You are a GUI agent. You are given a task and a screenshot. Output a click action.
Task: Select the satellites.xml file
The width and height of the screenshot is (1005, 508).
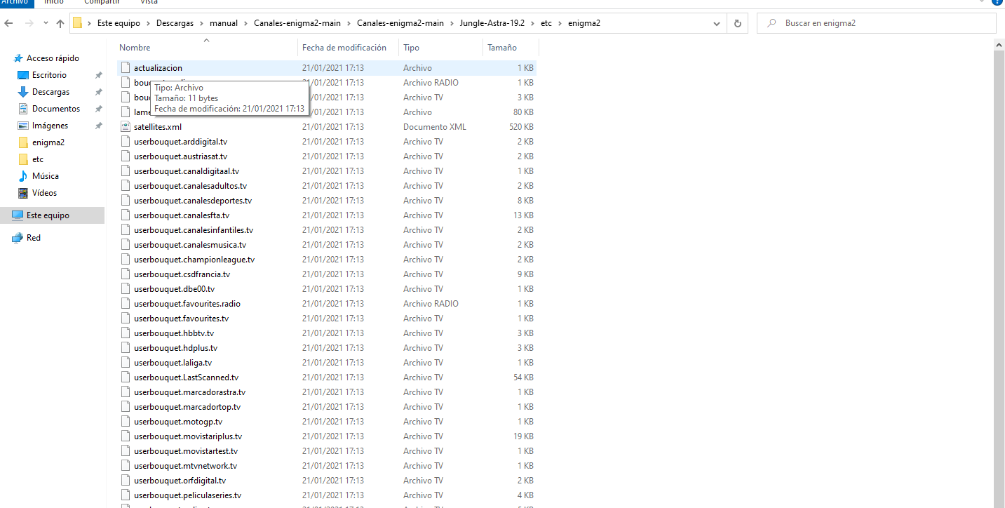coord(157,127)
